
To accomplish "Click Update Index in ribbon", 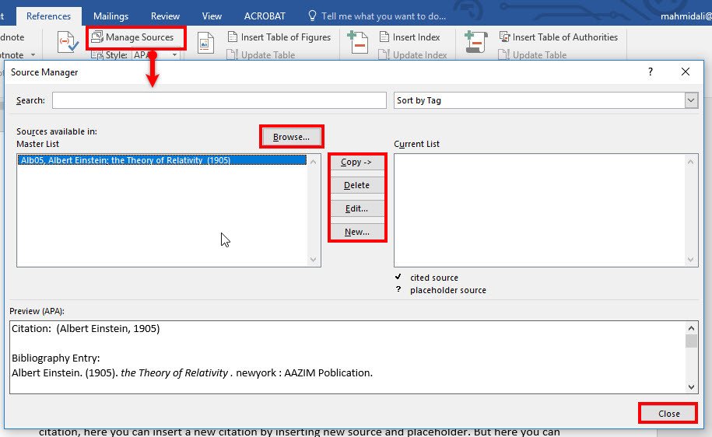I will click(x=413, y=55).
